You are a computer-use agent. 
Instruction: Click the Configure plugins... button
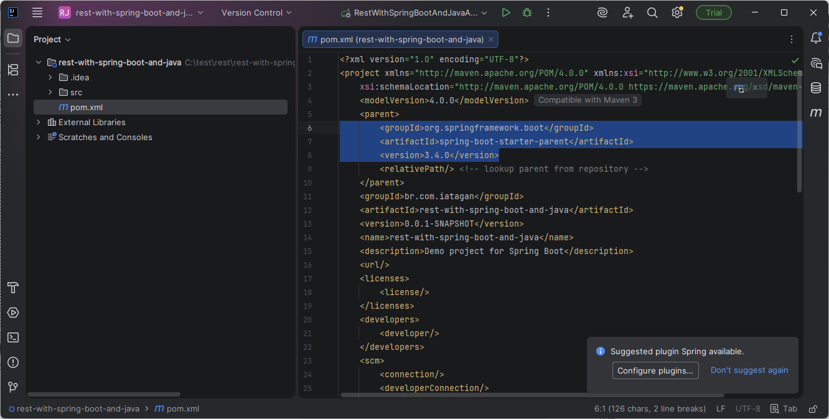click(655, 370)
